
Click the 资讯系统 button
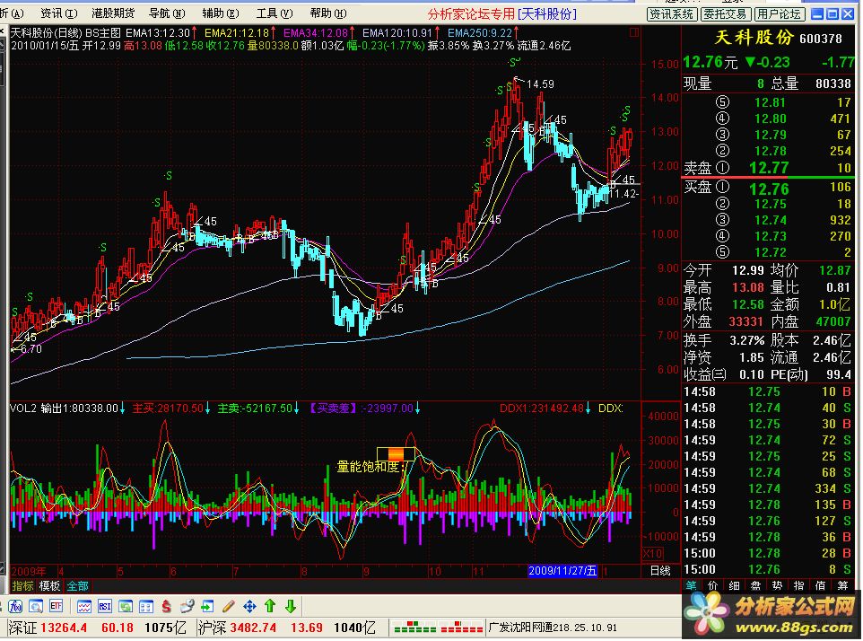tap(671, 14)
